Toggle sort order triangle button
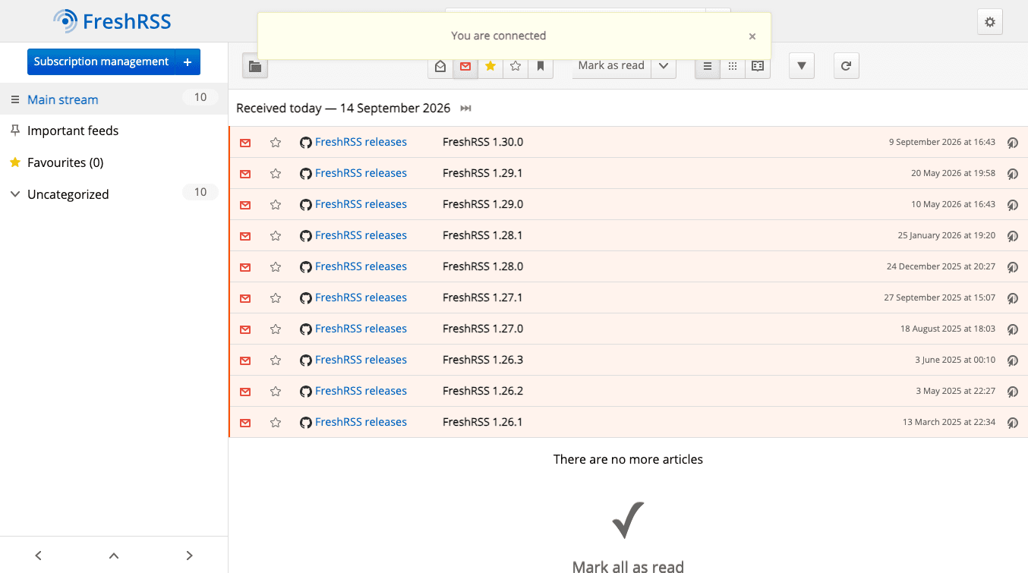Screen dimensions: 1028x573 click(x=802, y=66)
